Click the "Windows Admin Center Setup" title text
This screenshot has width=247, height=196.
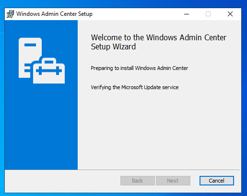coord(54,14)
